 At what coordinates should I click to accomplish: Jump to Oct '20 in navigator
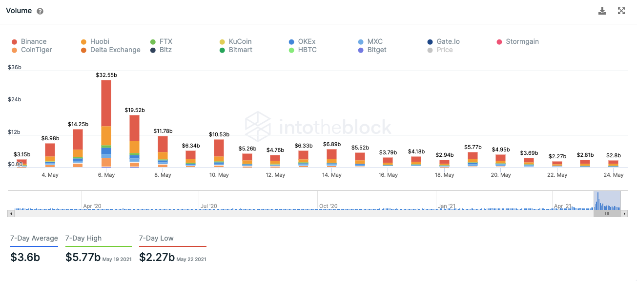[x=328, y=206]
